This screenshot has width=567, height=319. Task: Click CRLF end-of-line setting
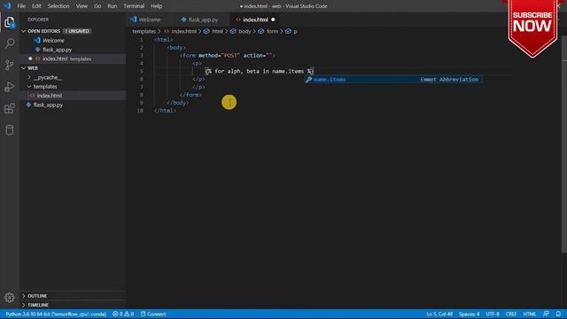[x=511, y=314]
